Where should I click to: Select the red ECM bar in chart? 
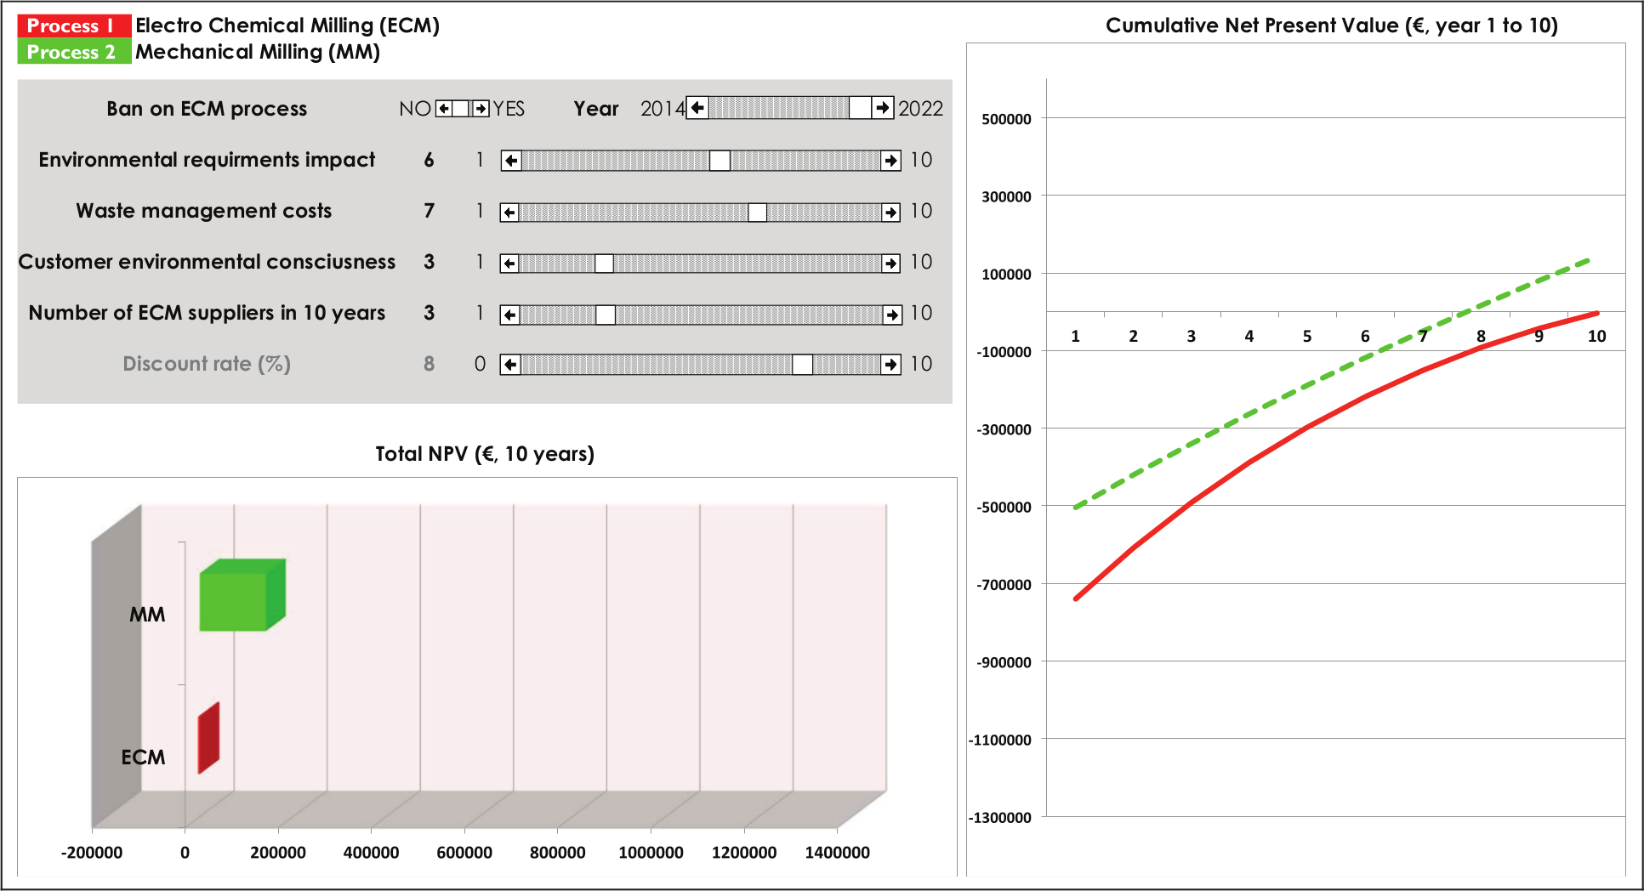pyautogui.click(x=208, y=738)
